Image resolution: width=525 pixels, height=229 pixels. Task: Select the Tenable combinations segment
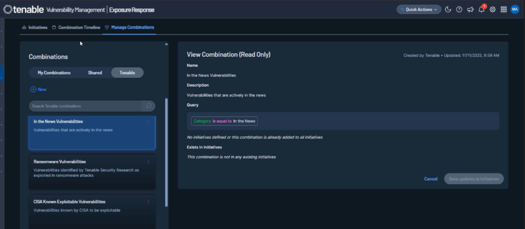point(127,73)
